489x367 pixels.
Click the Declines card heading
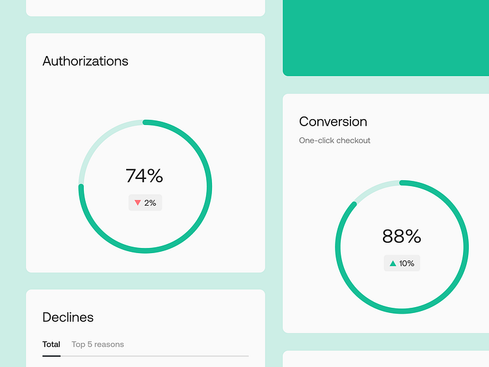pos(68,318)
